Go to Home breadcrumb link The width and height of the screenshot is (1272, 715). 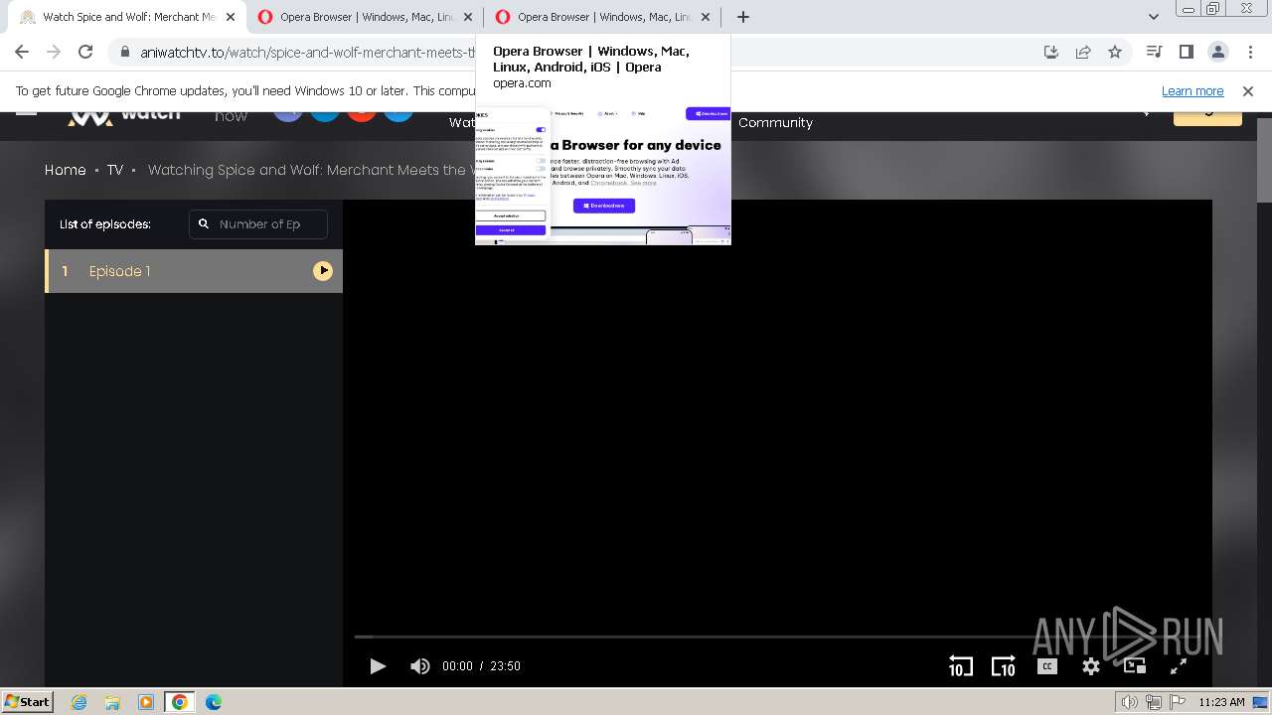click(x=66, y=170)
